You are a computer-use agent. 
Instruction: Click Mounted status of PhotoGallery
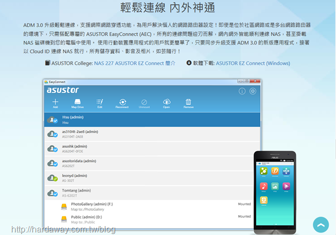click(244, 204)
